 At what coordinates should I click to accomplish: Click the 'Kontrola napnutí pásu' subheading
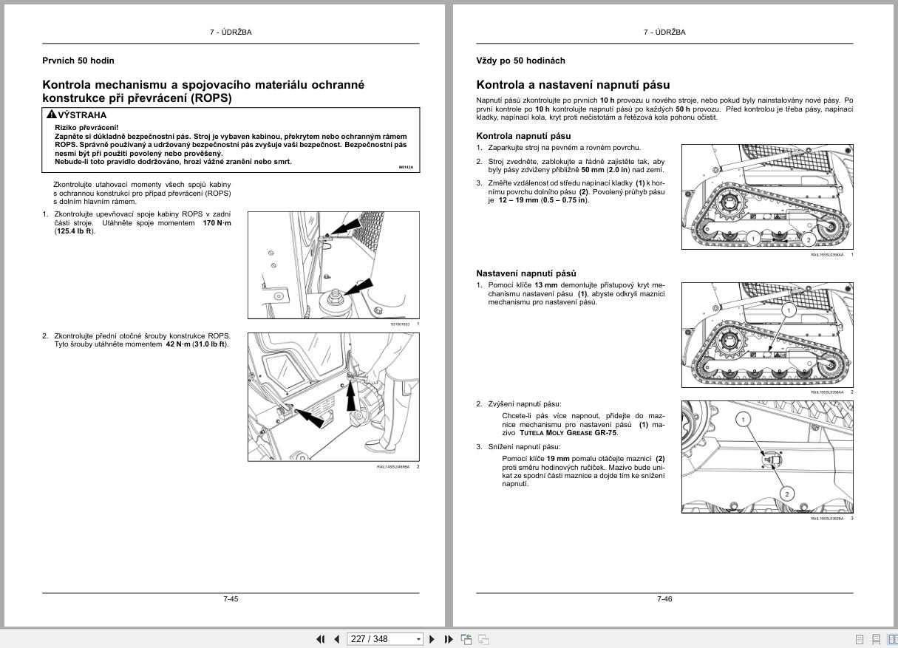pos(523,136)
